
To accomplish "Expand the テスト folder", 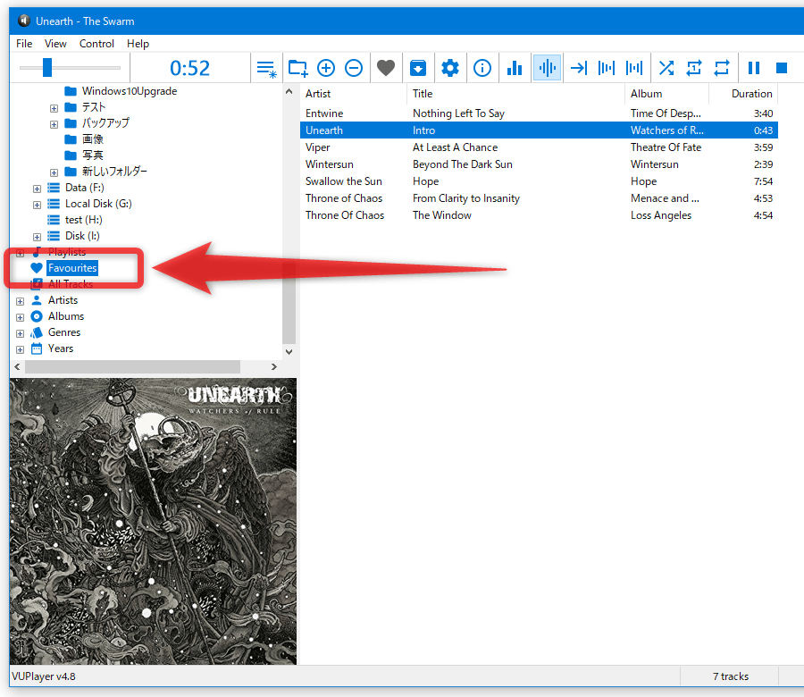I will coord(54,108).
